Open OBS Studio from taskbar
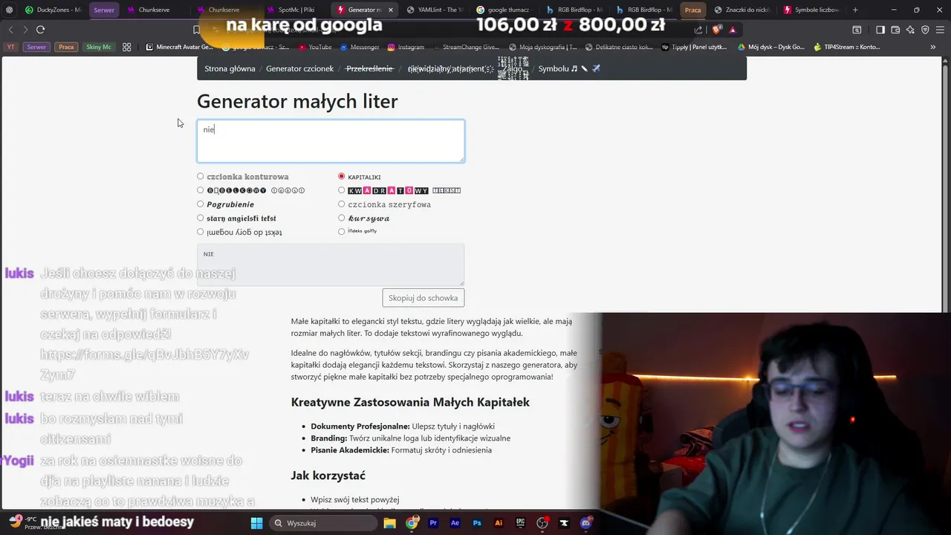 (542, 523)
